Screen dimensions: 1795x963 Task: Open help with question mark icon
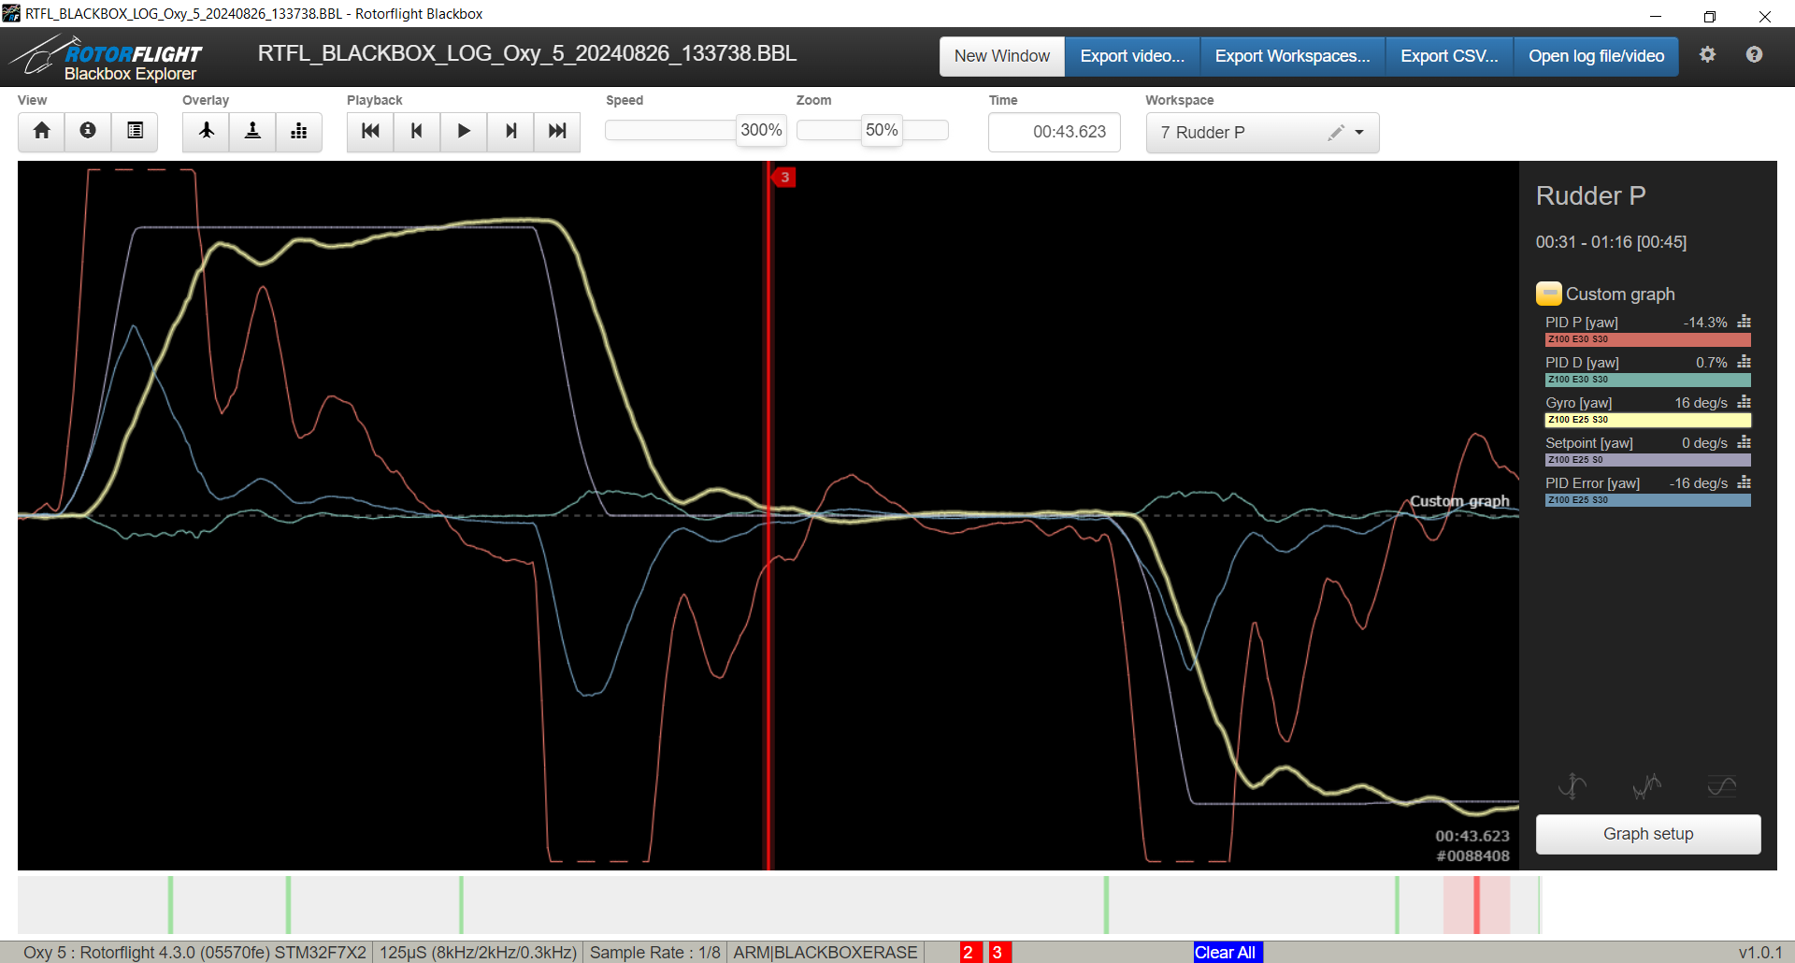[x=1754, y=55]
